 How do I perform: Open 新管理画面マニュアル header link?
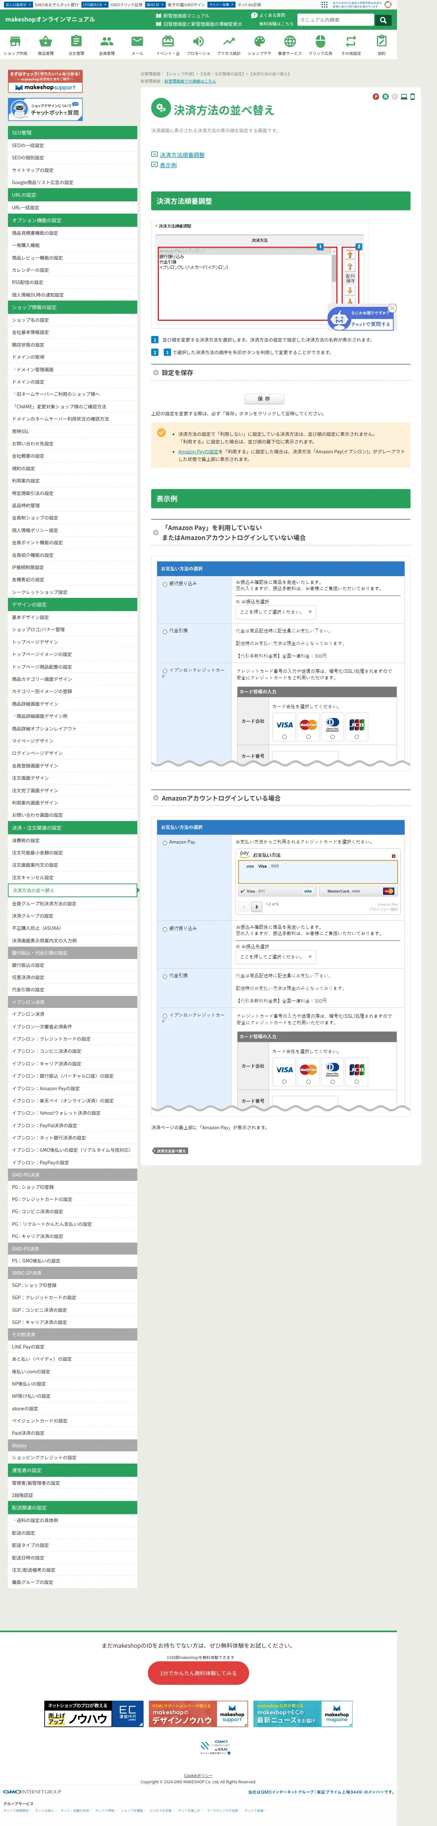(x=183, y=16)
